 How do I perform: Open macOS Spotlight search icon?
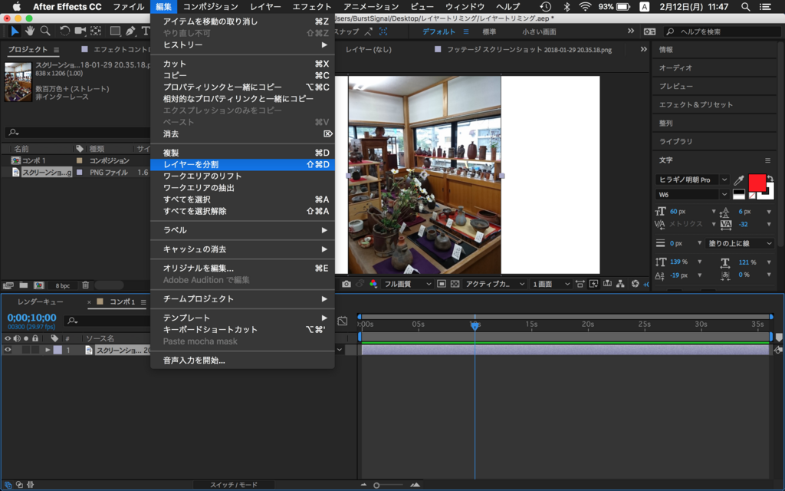(x=745, y=6)
